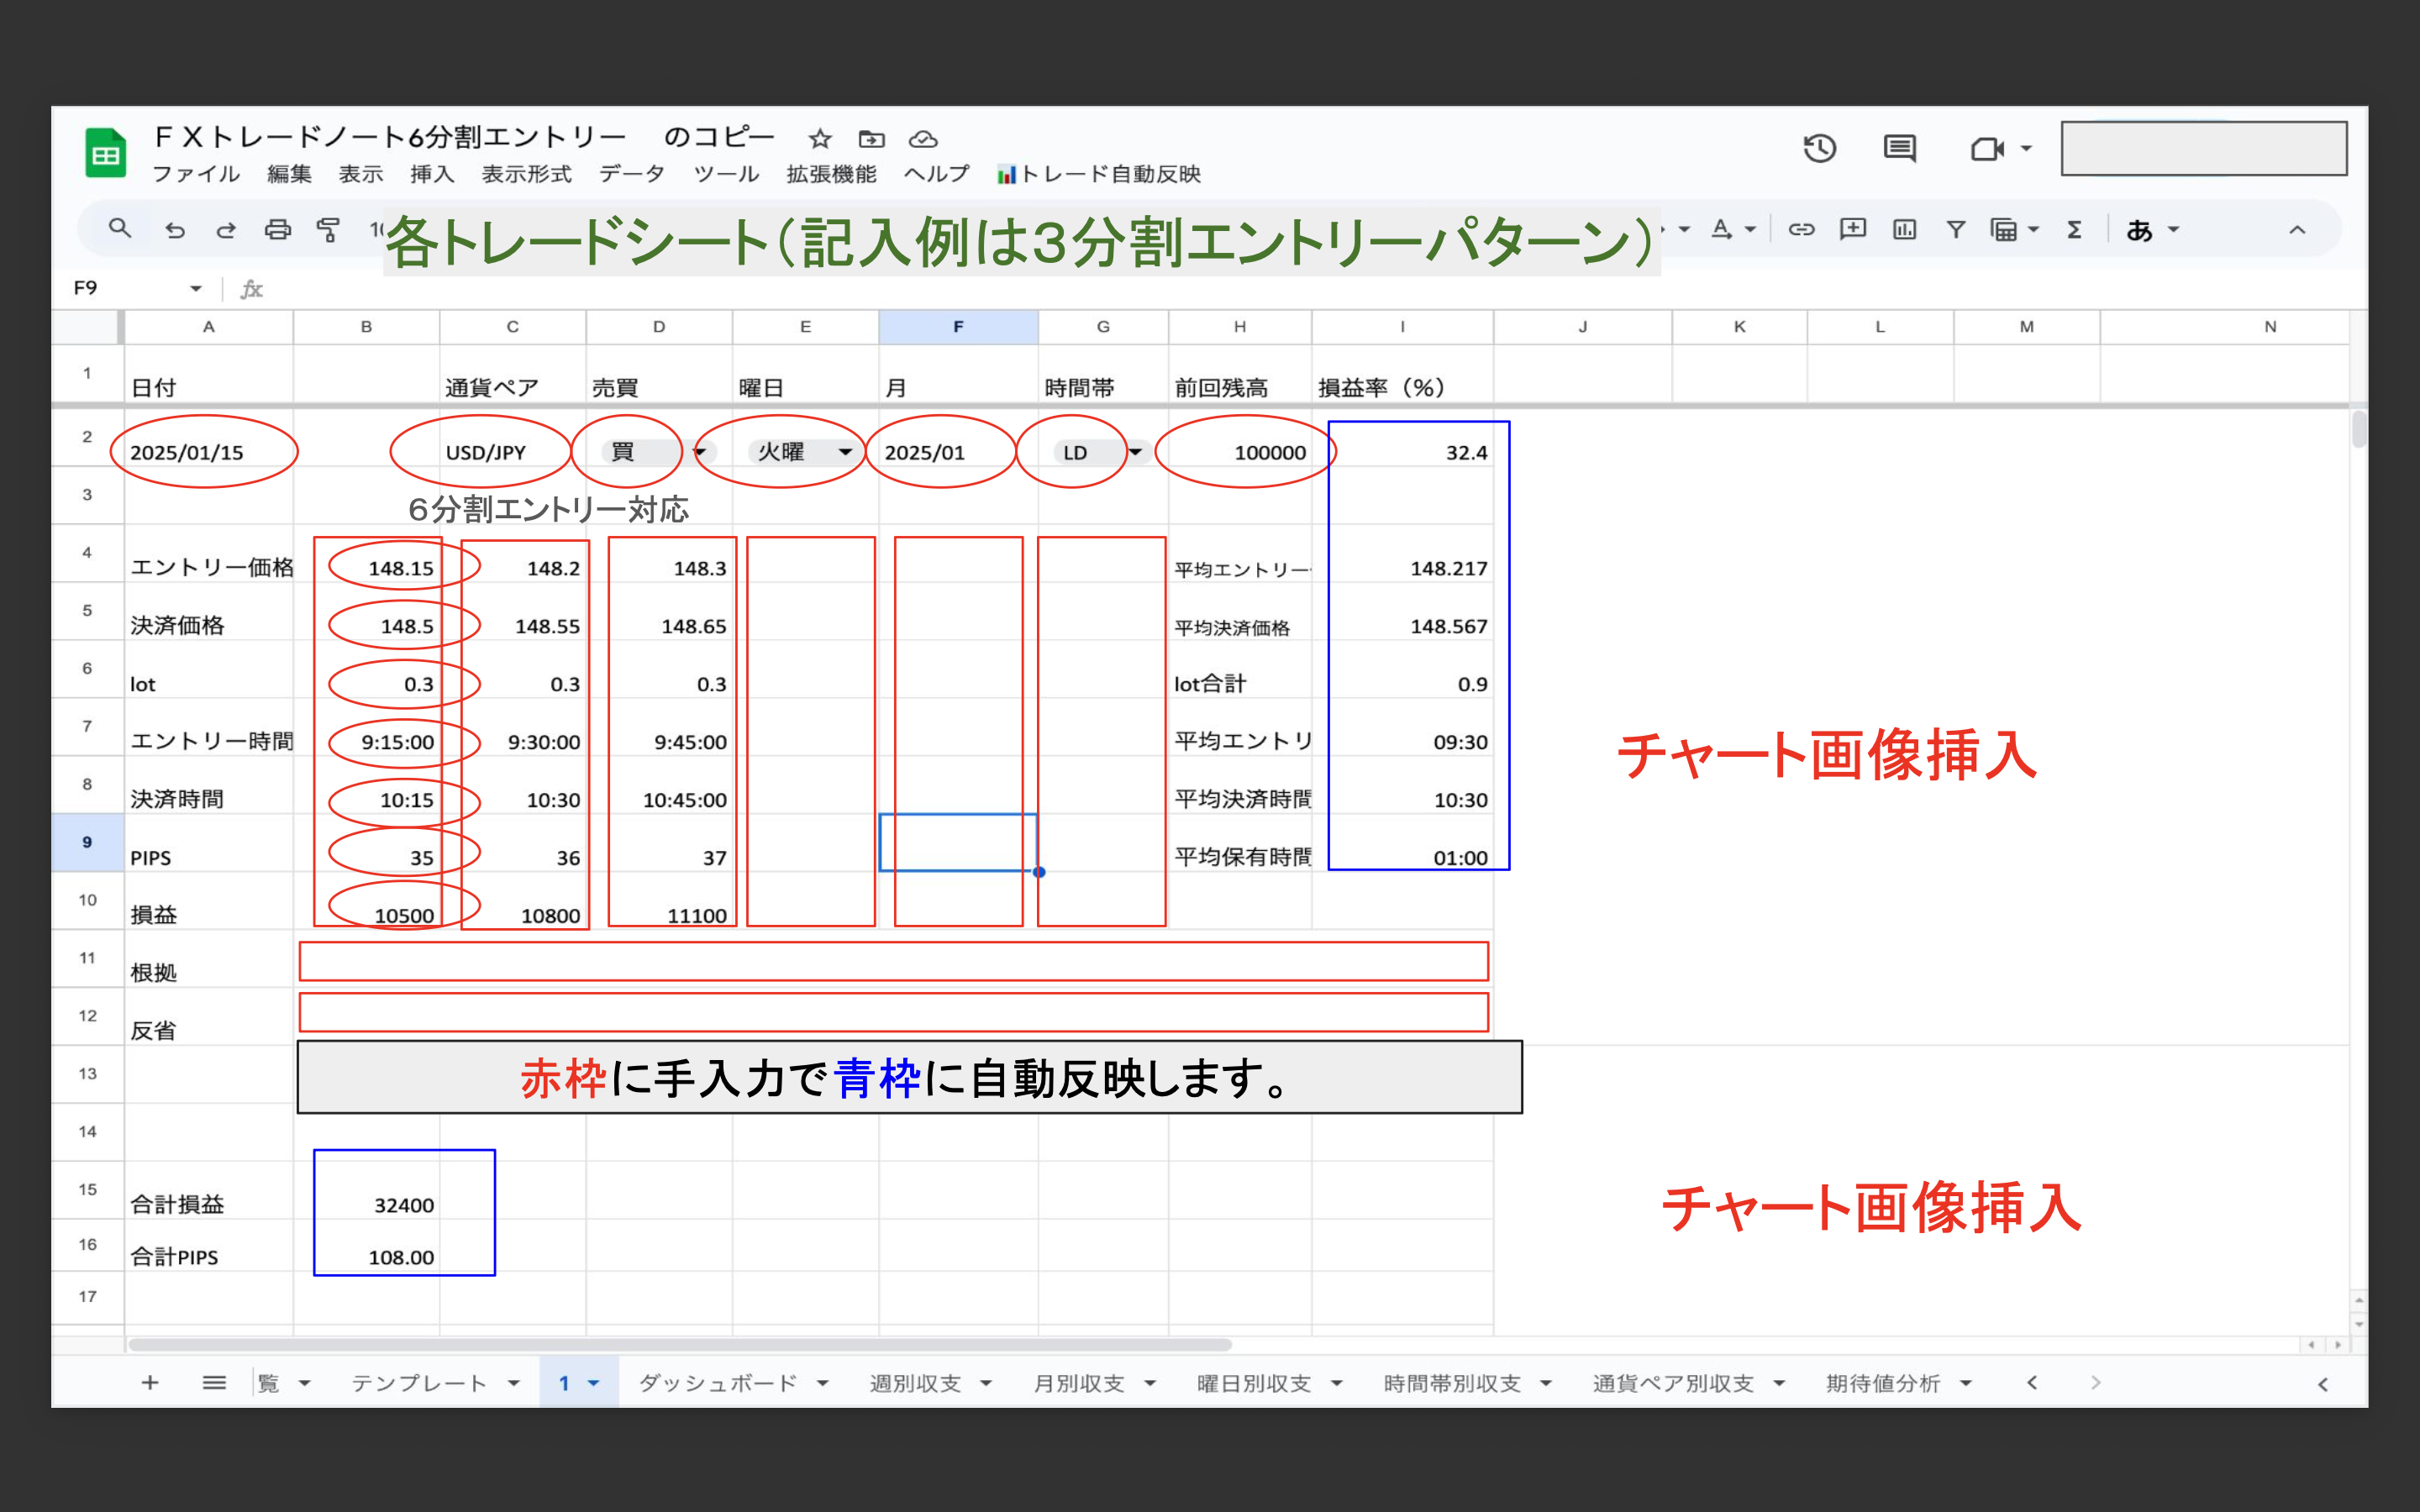
Task: Click the functions sigma icon
Action: pos(2074,230)
